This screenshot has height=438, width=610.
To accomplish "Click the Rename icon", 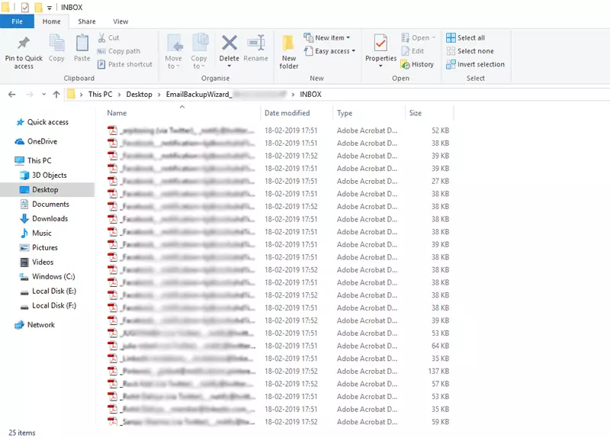I will point(256,43).
